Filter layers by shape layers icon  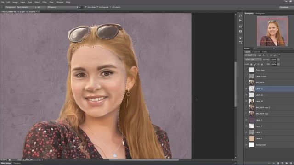(271, 55)
